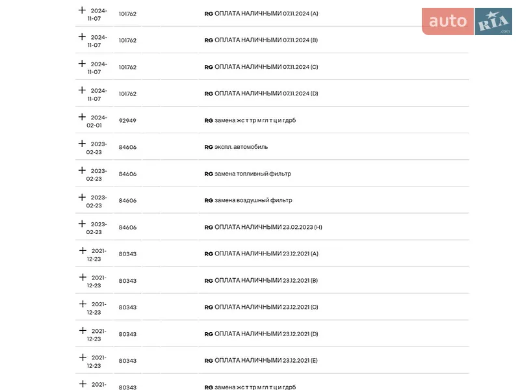The width and height of the screenshot is (520, 390).
Task: Expand the row ОПЛАТА НАЛИЧНЫМИ 07.11.2024 (D)
Action: pos(82,90)
